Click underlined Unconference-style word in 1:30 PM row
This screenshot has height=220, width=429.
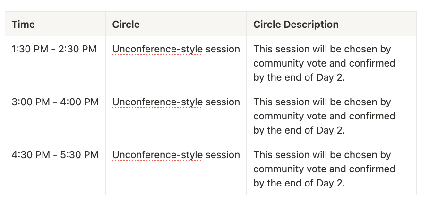point(157,49)
